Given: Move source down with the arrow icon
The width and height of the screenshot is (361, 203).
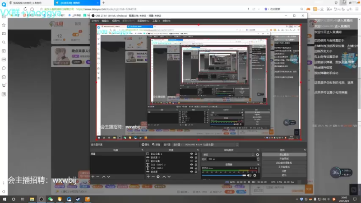Looking at the screenshot, I should pyautogui.click(x=169, y=177).
